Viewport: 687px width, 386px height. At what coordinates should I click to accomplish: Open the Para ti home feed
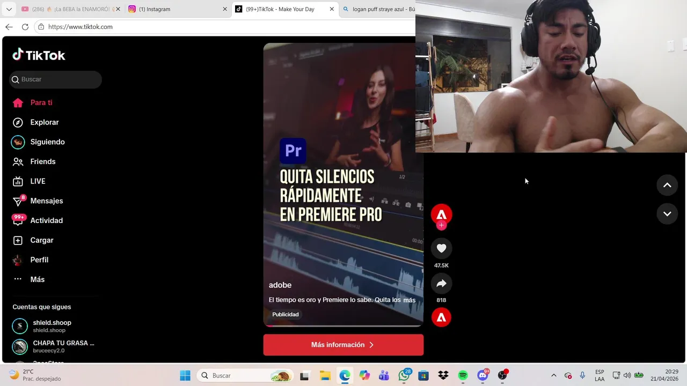[32, 102]
